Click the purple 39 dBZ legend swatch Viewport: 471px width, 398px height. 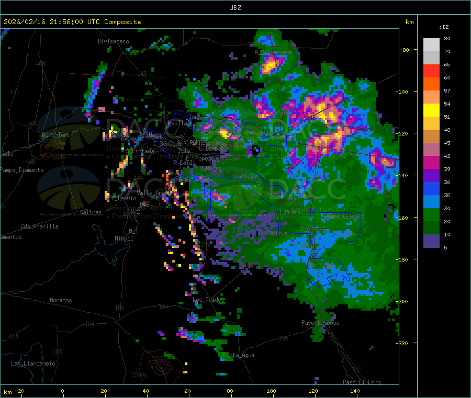point(431,176)
